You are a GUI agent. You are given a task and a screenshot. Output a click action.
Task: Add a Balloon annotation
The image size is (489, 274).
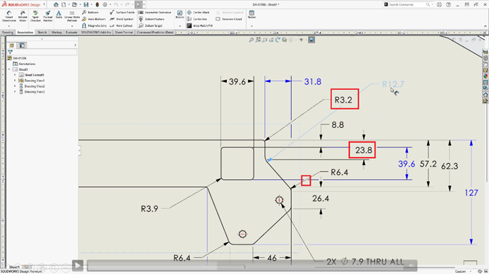[90, 12]
